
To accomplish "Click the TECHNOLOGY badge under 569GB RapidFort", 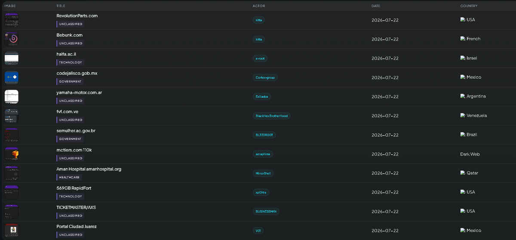I will (71, 197).
